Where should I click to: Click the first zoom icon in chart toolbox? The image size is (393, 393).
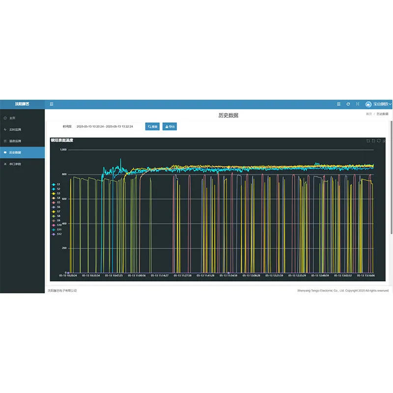(x=368, y=141)
